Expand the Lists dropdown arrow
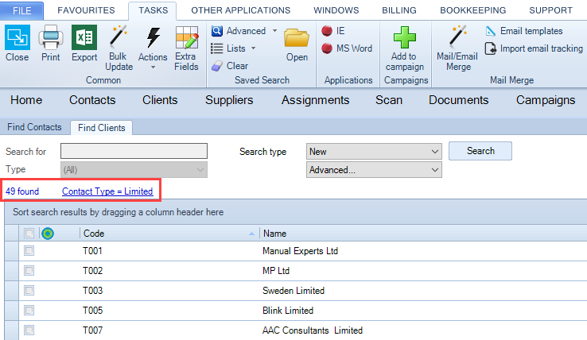 254,48
